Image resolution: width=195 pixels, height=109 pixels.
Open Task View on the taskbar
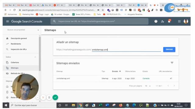[x=66, y=105]
